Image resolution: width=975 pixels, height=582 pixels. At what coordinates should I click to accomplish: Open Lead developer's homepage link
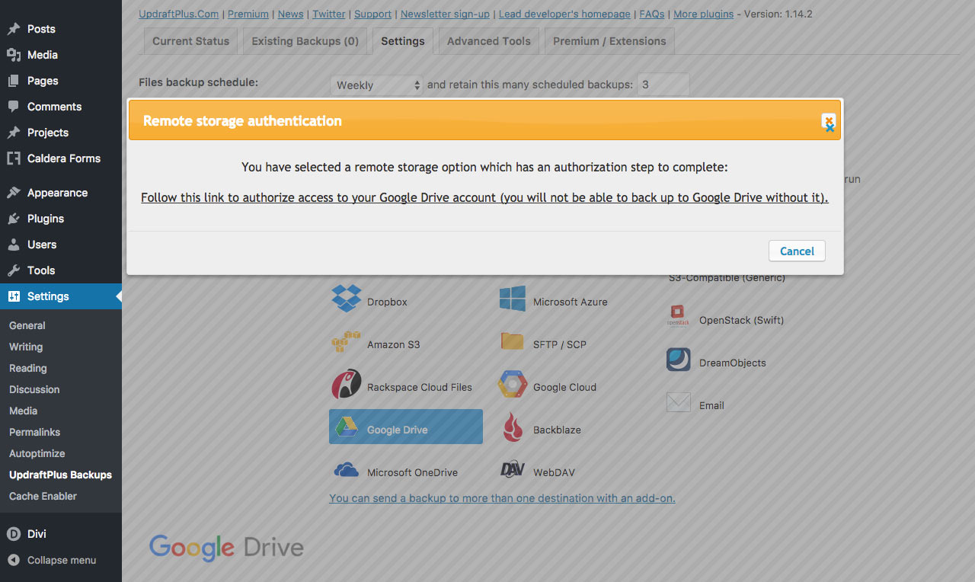click(564, 14)
